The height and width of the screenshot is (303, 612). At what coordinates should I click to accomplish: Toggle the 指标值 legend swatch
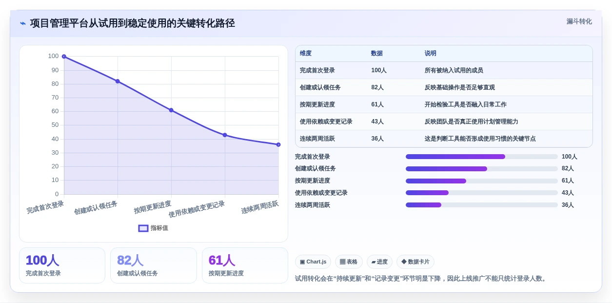(x=143, y=228)
